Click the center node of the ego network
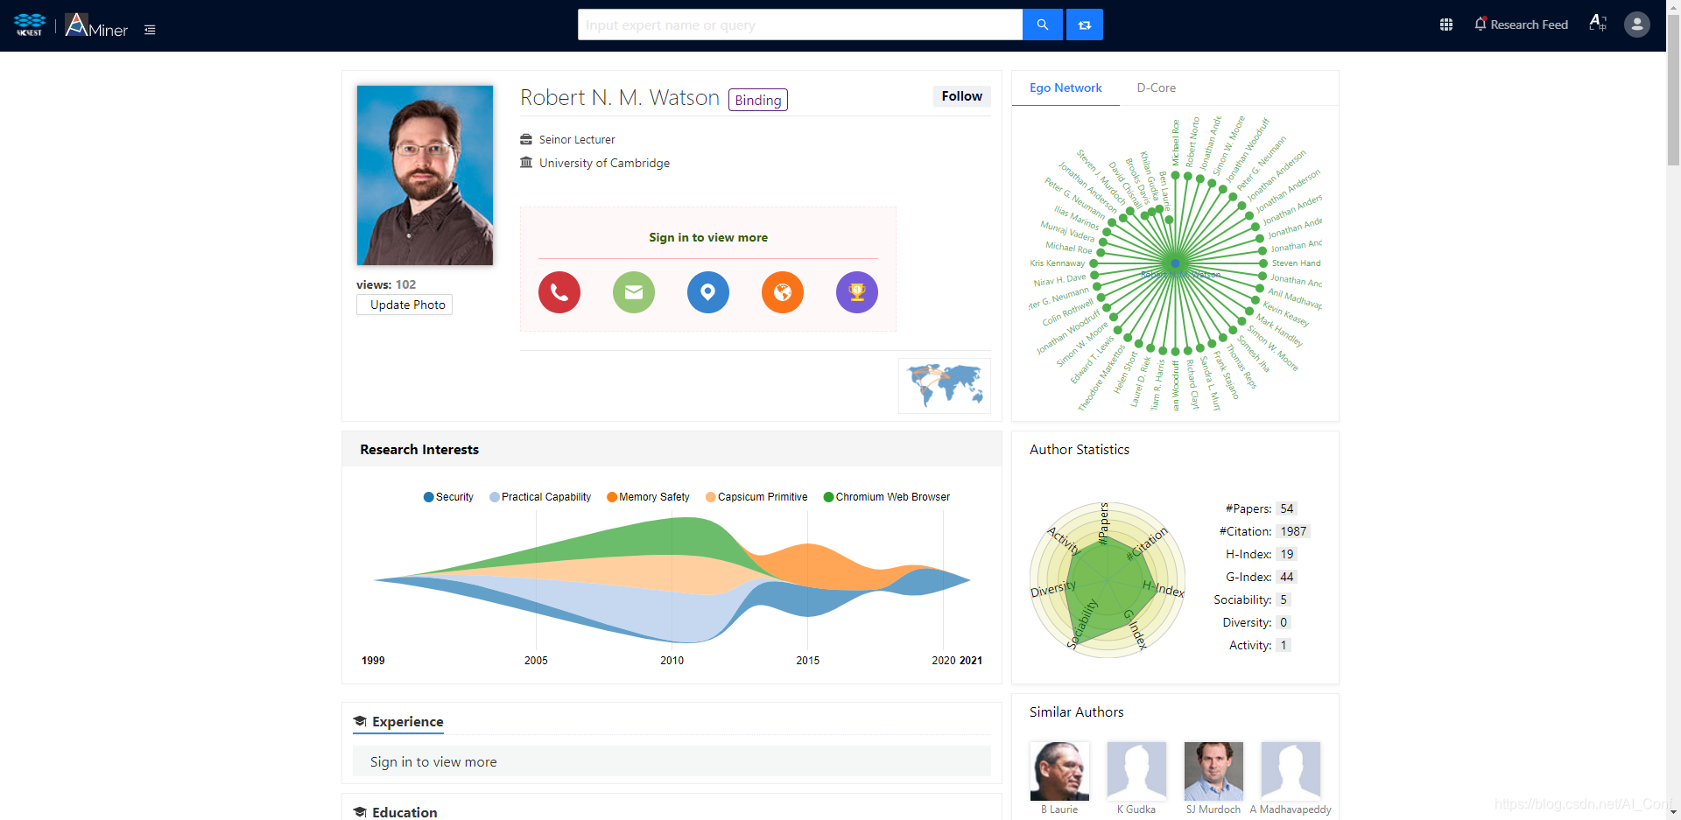Viewport: 1681px width, 820px height. [x=1176, y=263]
